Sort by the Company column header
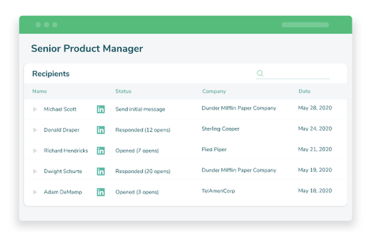 214,91
